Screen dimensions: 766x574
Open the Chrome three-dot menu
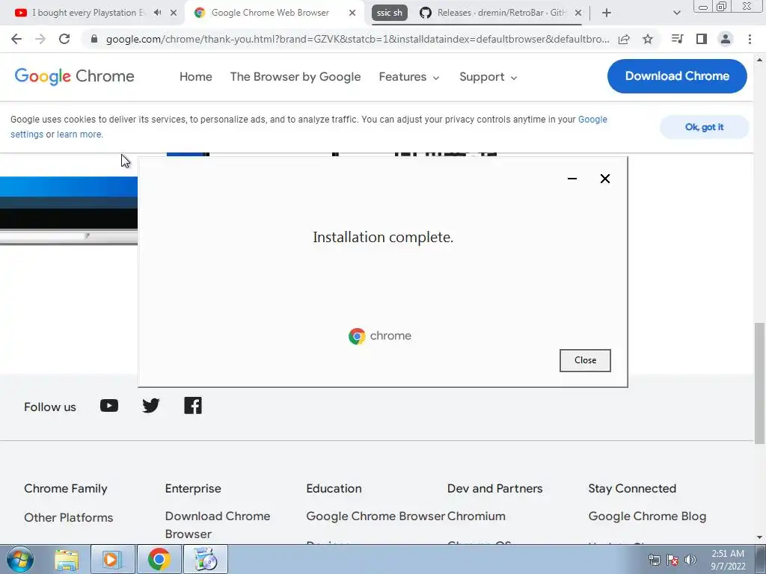pyautogui.click(x=750, y=39)
